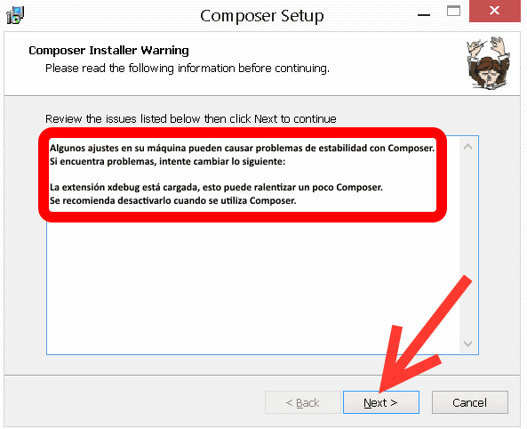Viewport: 527px width, 429px height.
Task: Click the 'Please read the following information' subtitle
Action: point(188,69)
